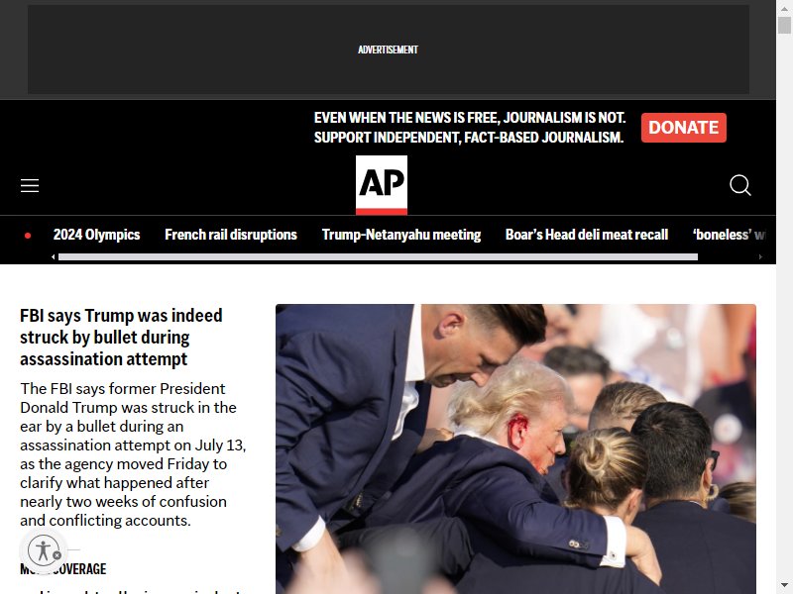This screenshot has width=793, height=594.
Task: Click the search magnifier icon
Action: [739, 185]
